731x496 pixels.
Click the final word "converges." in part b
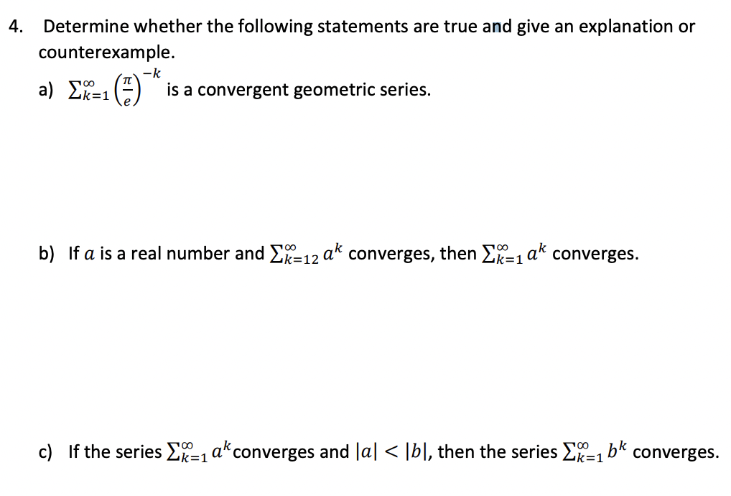[x=595, y=253]
